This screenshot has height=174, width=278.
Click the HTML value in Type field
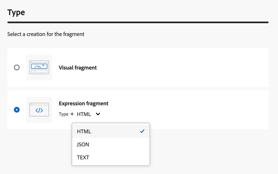pos(84,114)
